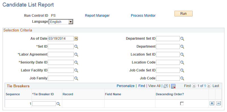Open lookup for Job Code field
227x112 pixels.
(x=182, y=78)
